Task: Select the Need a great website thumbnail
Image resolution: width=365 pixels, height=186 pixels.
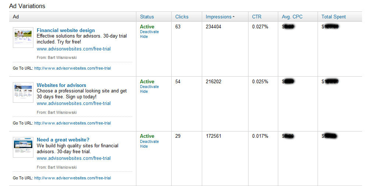Action: click(x=23, y=147)
